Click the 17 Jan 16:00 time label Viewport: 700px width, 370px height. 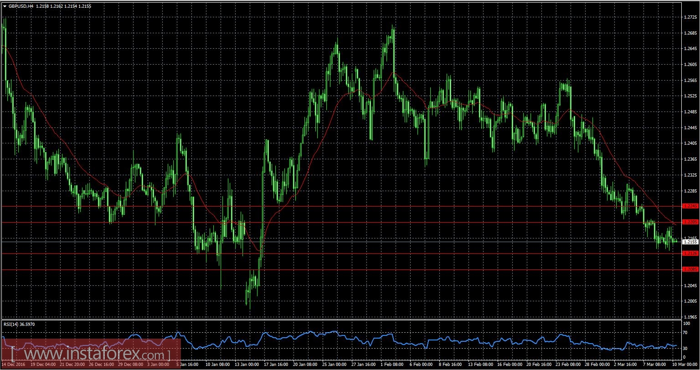276,365
